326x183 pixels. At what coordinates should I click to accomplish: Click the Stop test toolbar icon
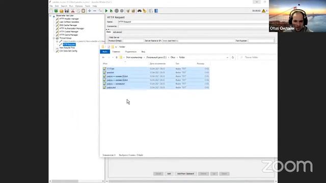(117, 11)
